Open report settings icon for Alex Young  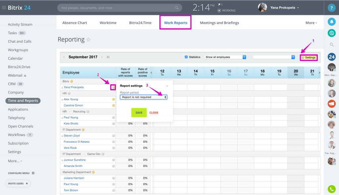point(113,99)
